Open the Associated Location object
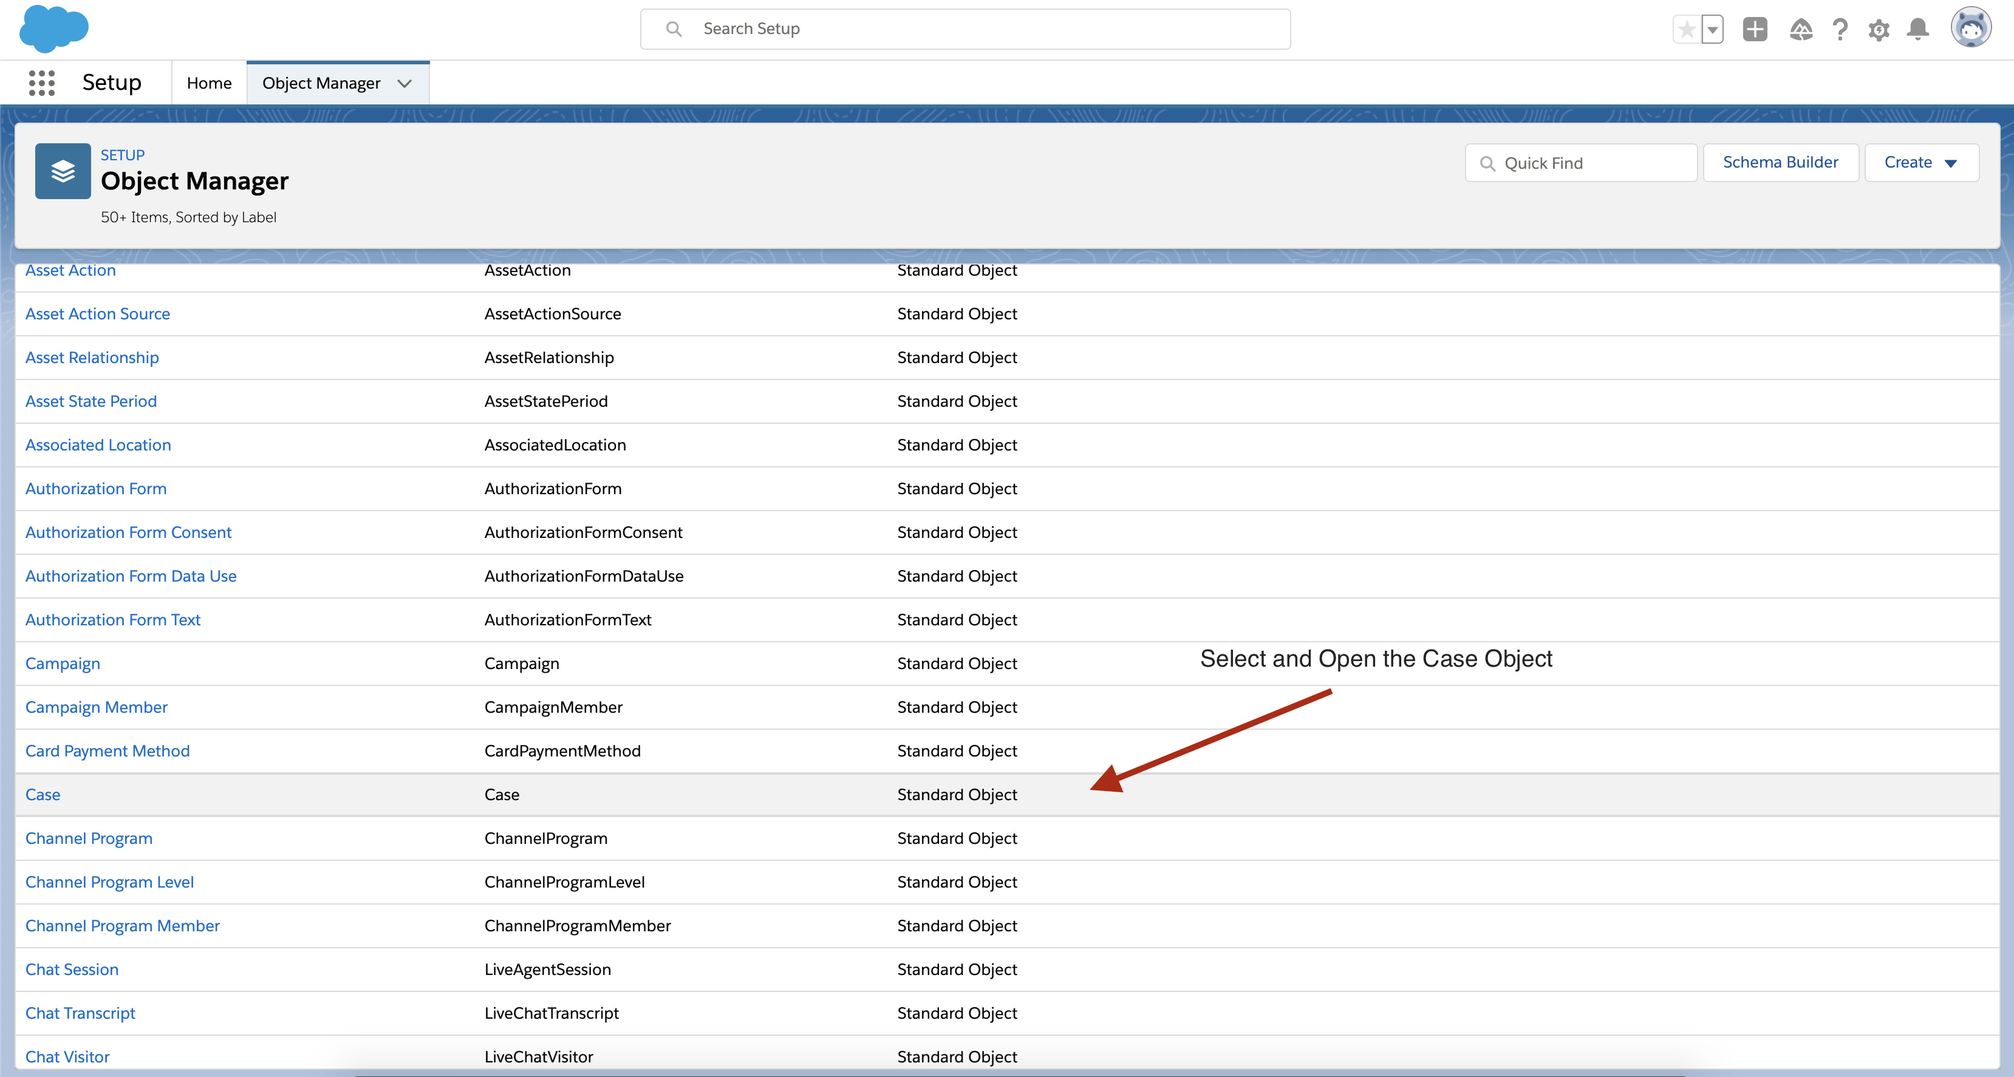 [98, 445]
